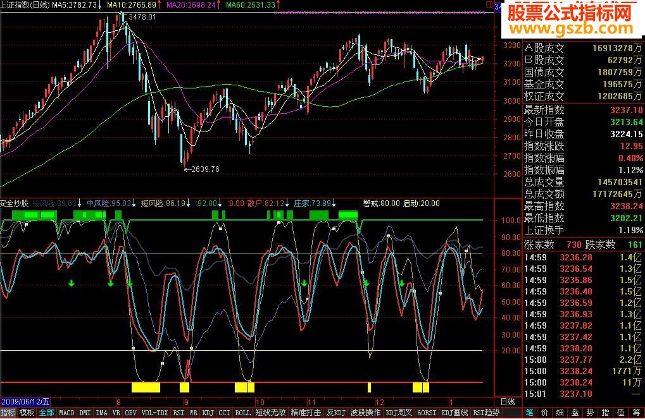Select the KDJ画线 indicator tab
Viewport: 645px width, 419px height.
point(454,413)
